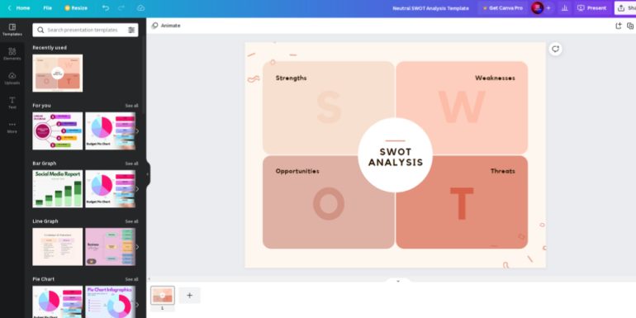Select the Opportunities heading on canvas
The width and height of the screenshot is (636, 318).
(297, 171)
